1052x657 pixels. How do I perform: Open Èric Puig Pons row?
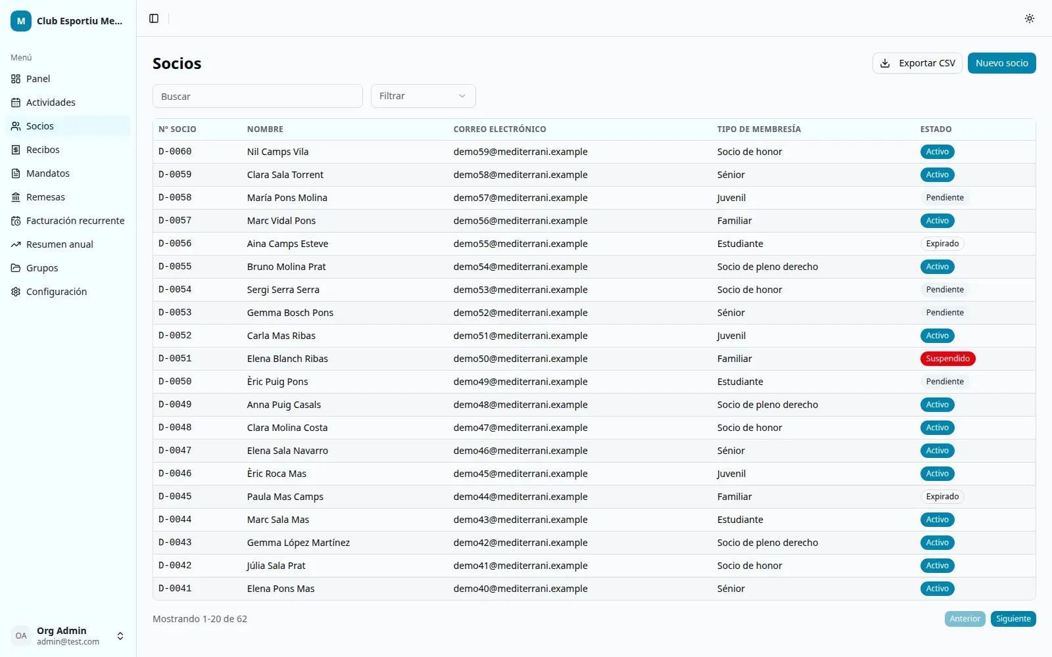[x=594, y=382]
